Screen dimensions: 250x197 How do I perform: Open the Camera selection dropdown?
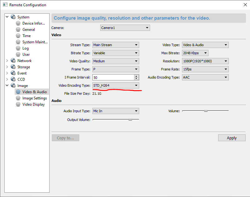(x=125, y=28)
